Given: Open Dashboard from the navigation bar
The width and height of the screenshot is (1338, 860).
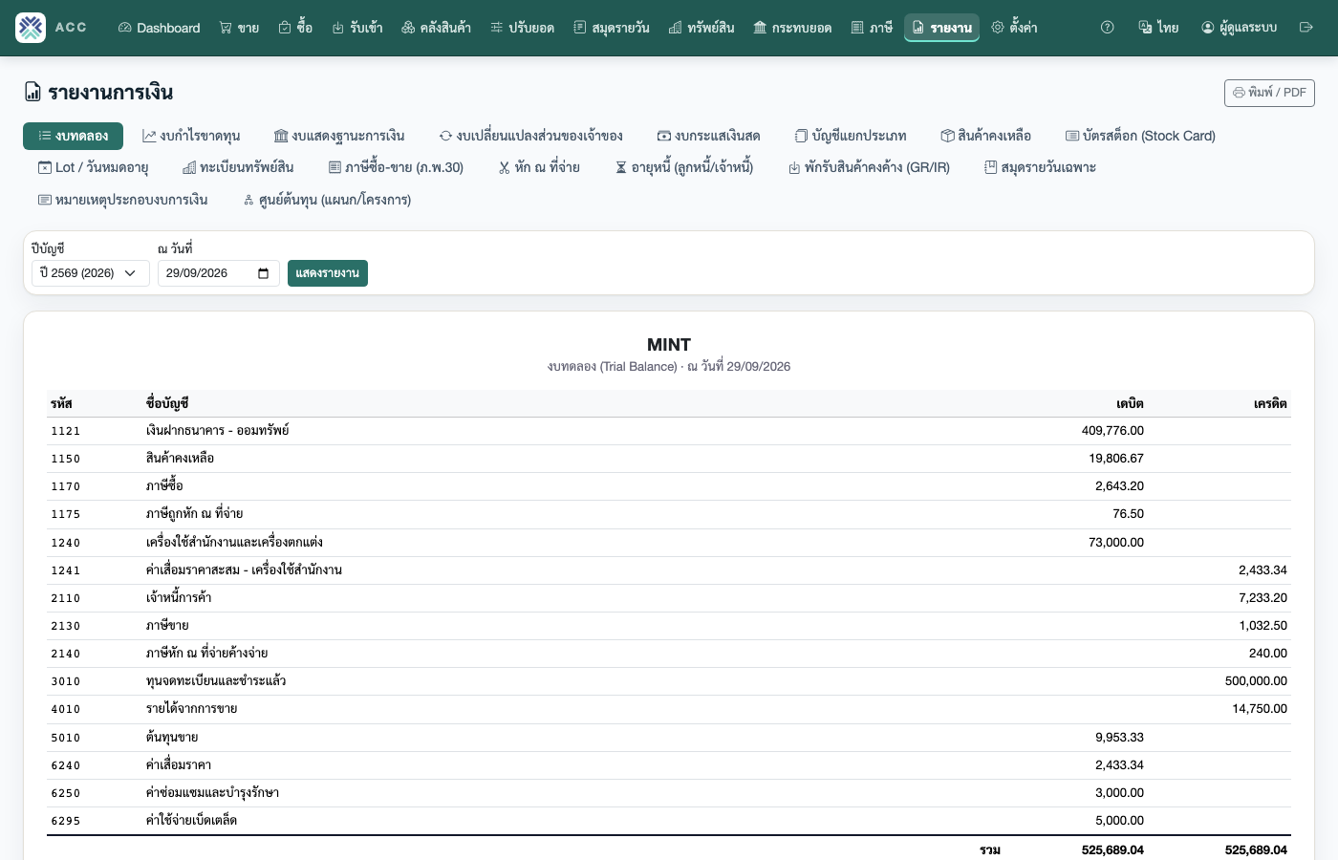Looking at the screenshot, I should click(159, 28).
